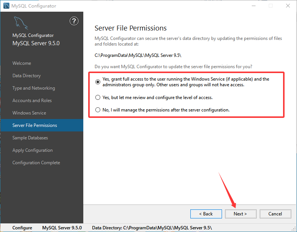Open the Windows Service step
297x232 pixels.
pos(29,113)
